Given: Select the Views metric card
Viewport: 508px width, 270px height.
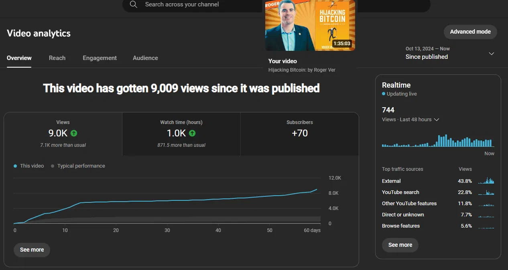Looking at the screenshot, I should coord(63,134).
